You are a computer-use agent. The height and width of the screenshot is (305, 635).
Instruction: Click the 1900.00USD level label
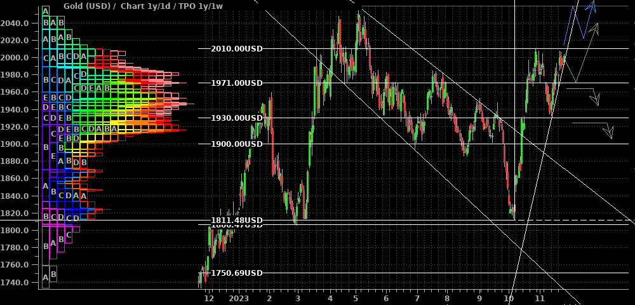coord(236,144)
